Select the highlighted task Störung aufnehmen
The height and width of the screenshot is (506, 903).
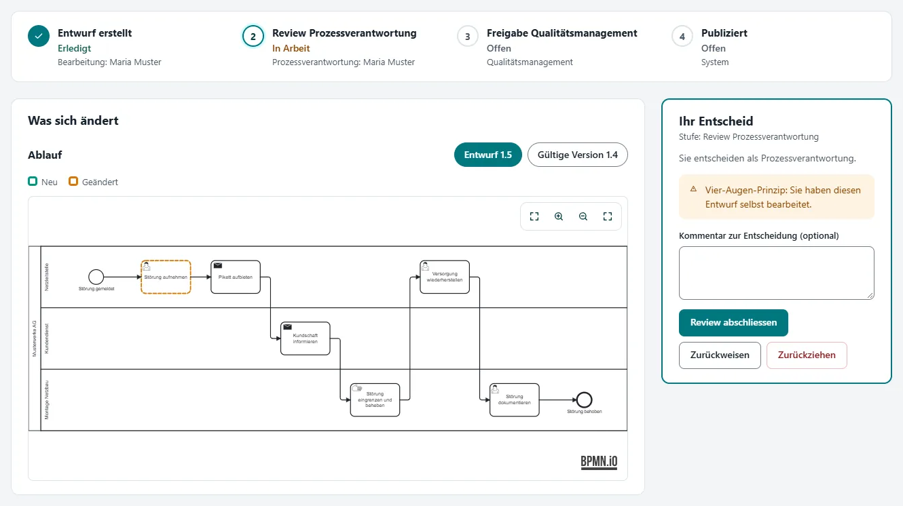[166, 277]
